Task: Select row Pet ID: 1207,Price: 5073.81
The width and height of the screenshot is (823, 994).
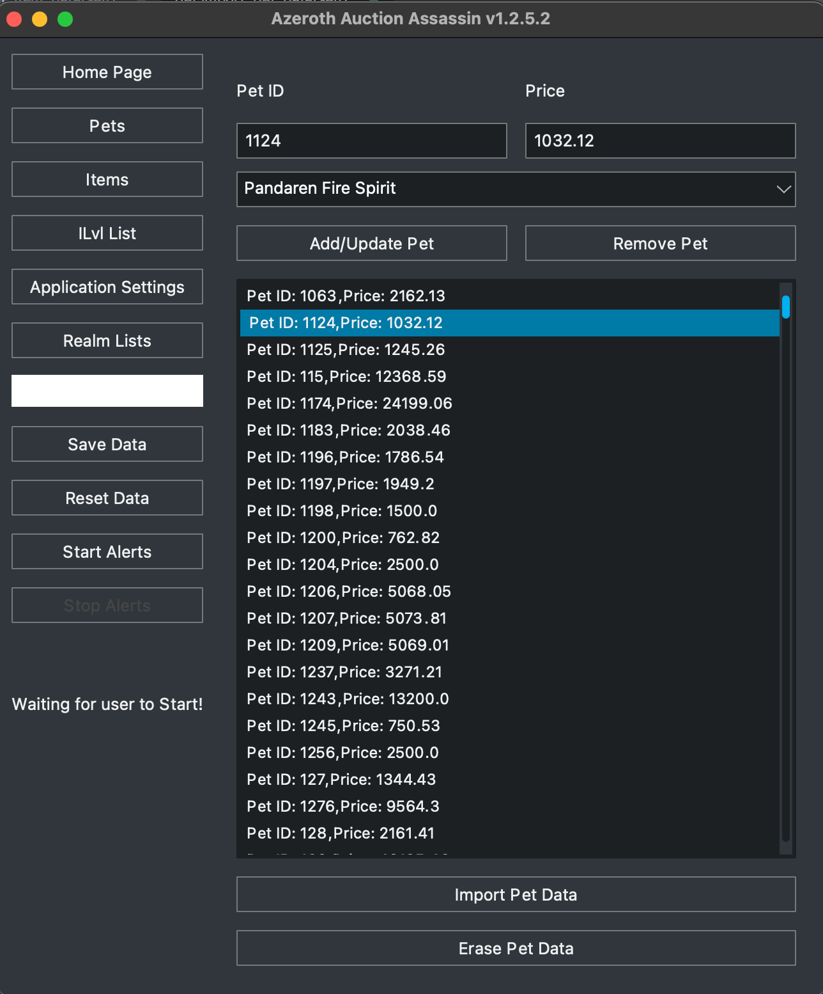Action: (510, 619)
